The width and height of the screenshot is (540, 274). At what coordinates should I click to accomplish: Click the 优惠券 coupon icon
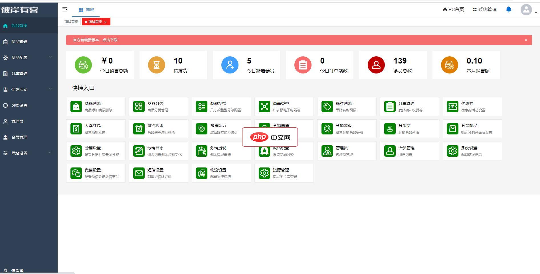[x=452, y=107]
